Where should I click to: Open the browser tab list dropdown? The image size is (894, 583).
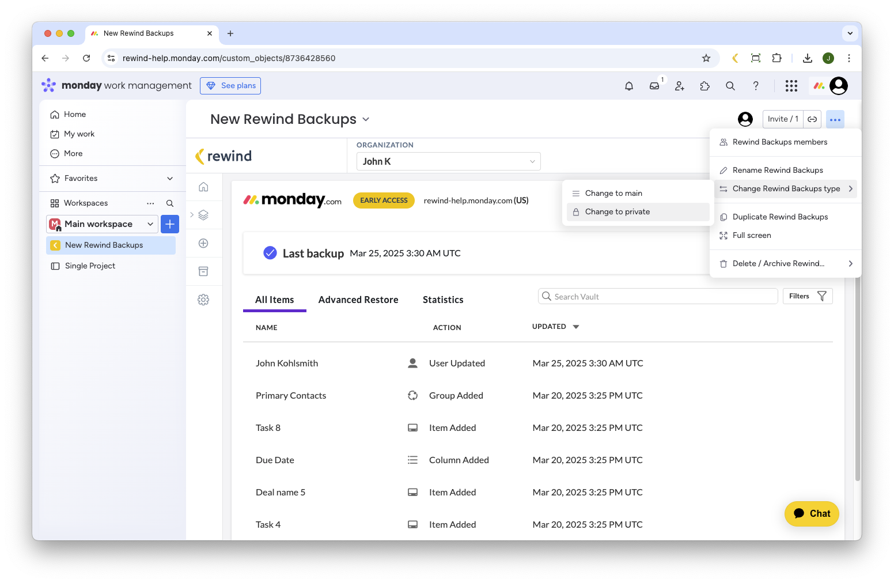click(x=850, y=33)
